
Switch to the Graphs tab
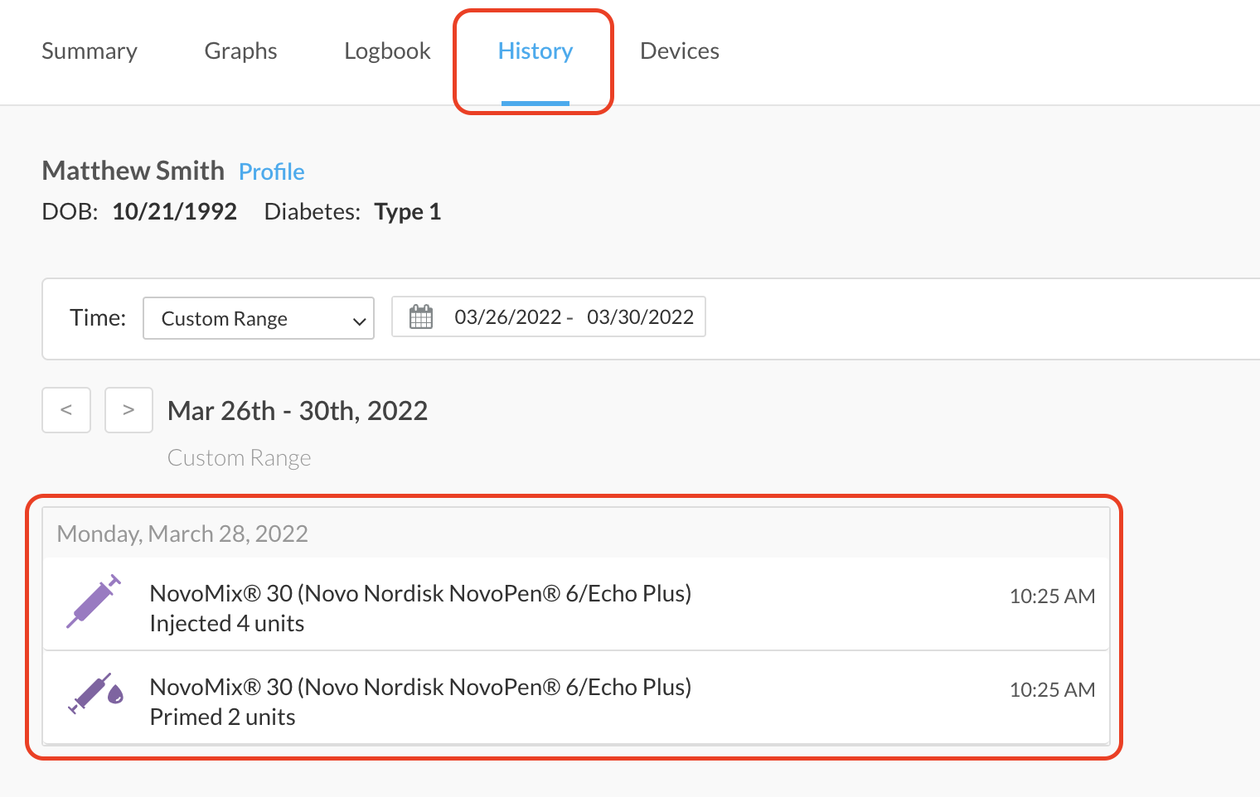(240, 51)
